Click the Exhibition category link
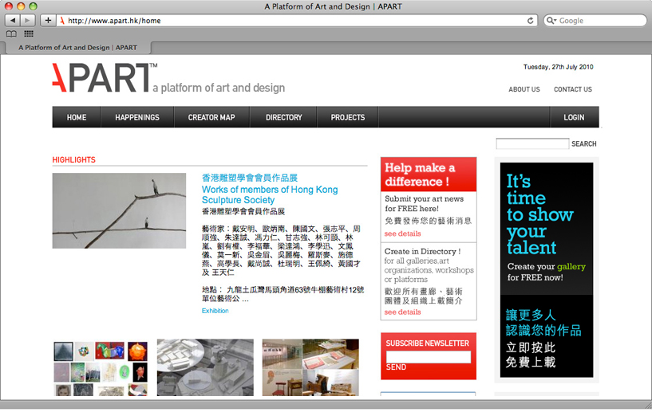652x412 pixels. [x=215, y=311]
